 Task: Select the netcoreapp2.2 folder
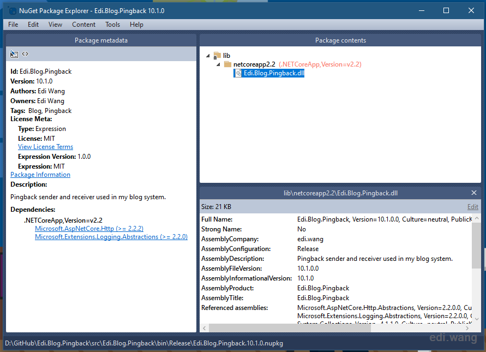pos(254,64)
